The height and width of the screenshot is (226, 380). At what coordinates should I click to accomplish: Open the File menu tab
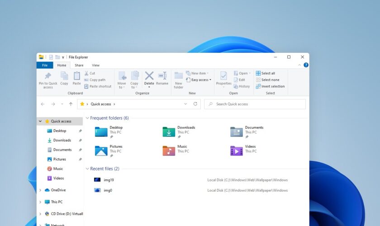pyautogui.click(x=45, y=65)
